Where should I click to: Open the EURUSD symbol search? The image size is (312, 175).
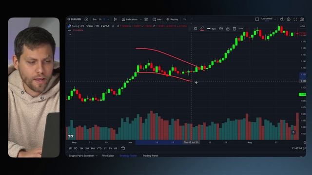pyautogui.click(x=75, y=19)
